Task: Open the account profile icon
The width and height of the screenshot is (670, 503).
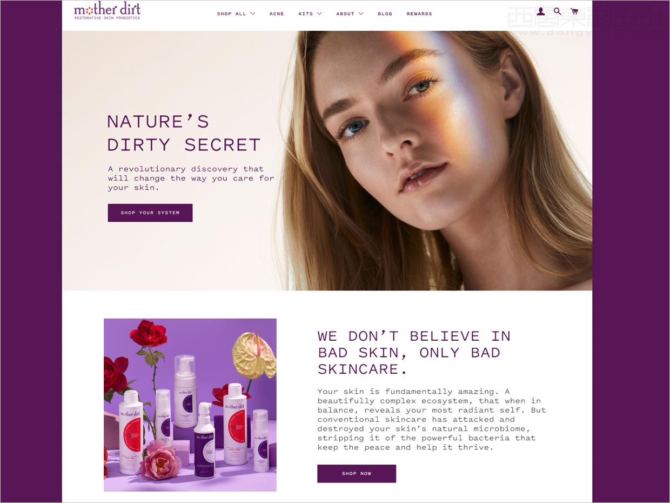Action: pyautogui.click(x=541, y=11)
